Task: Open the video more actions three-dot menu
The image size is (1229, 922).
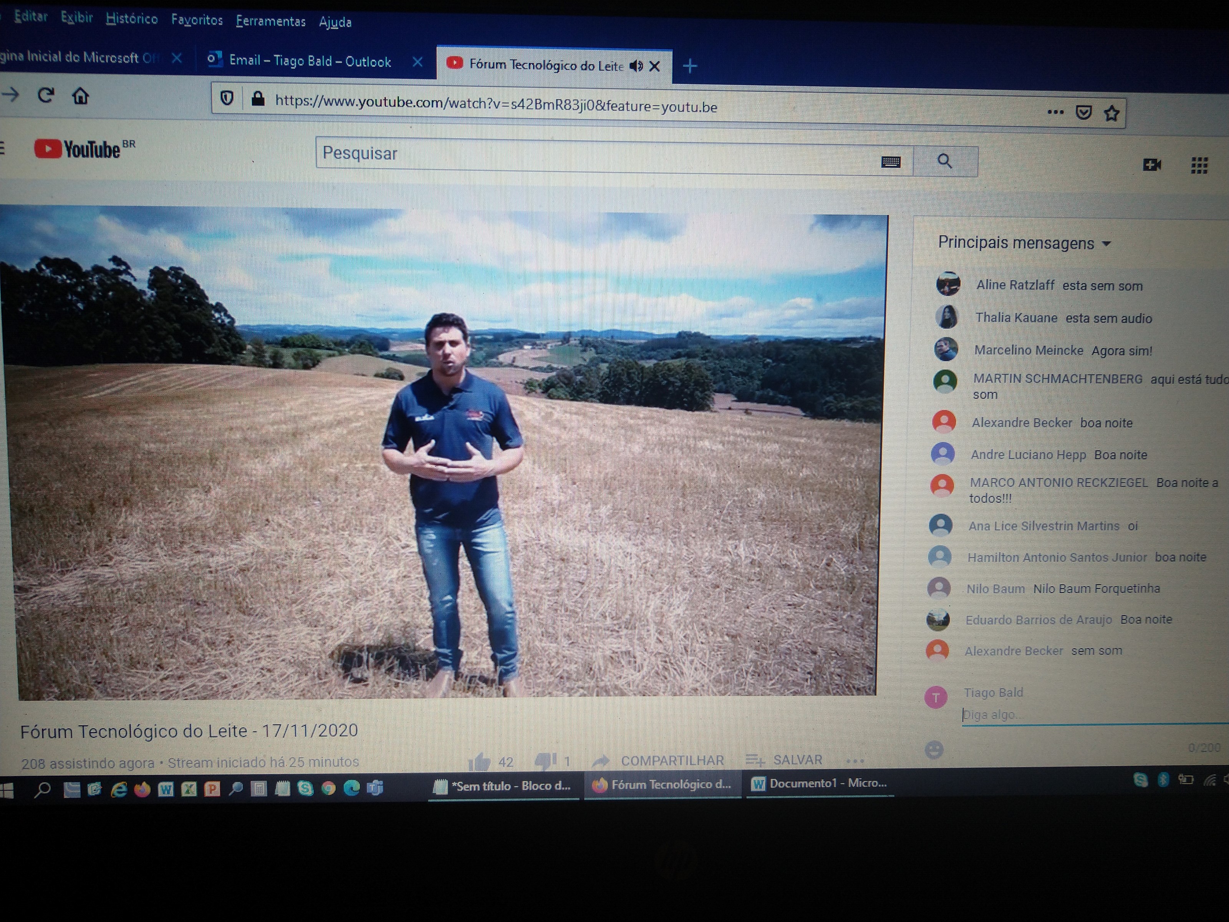Action: coord(855,761)
